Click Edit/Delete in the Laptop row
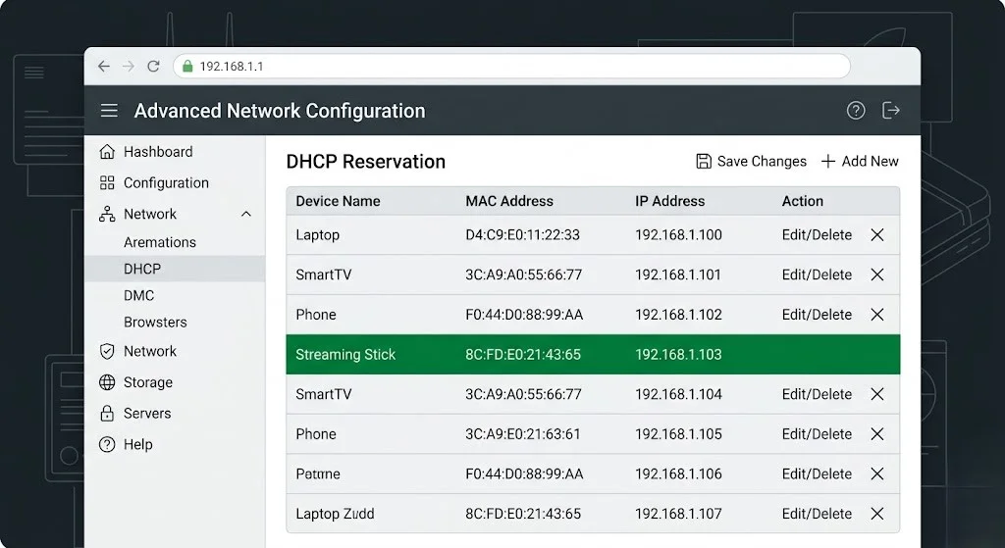Screen dimensions: 1005x548 pyautogui.click(x=817, y=235)
